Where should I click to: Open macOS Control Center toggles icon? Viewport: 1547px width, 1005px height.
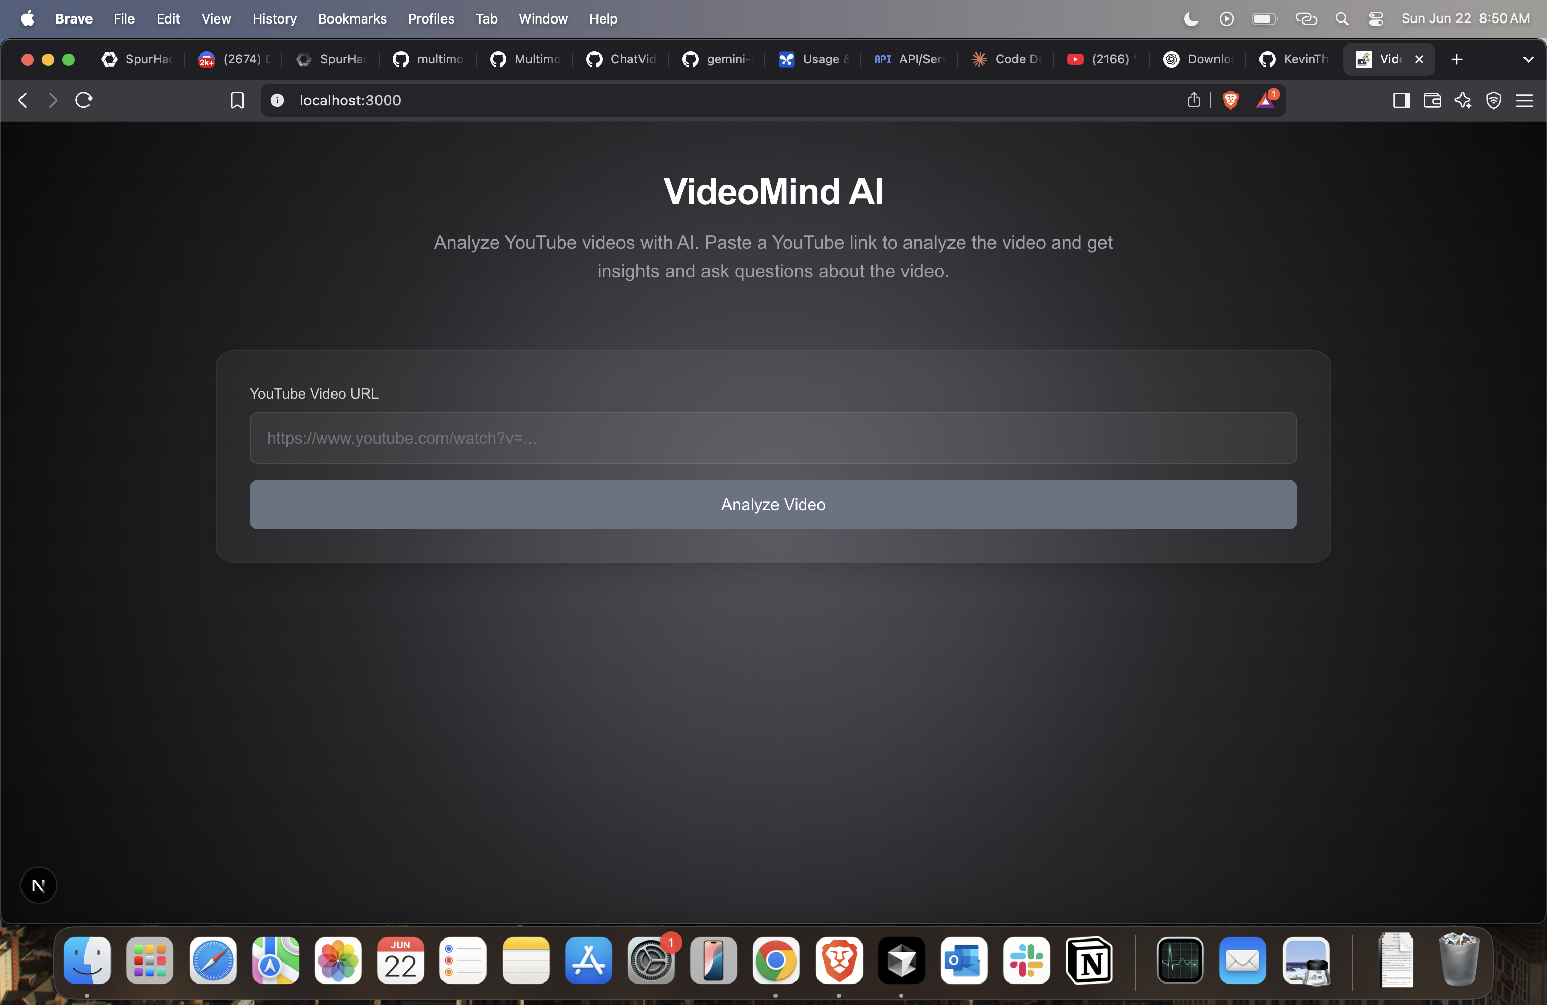pyautogui.click(x=1376, y=19)
